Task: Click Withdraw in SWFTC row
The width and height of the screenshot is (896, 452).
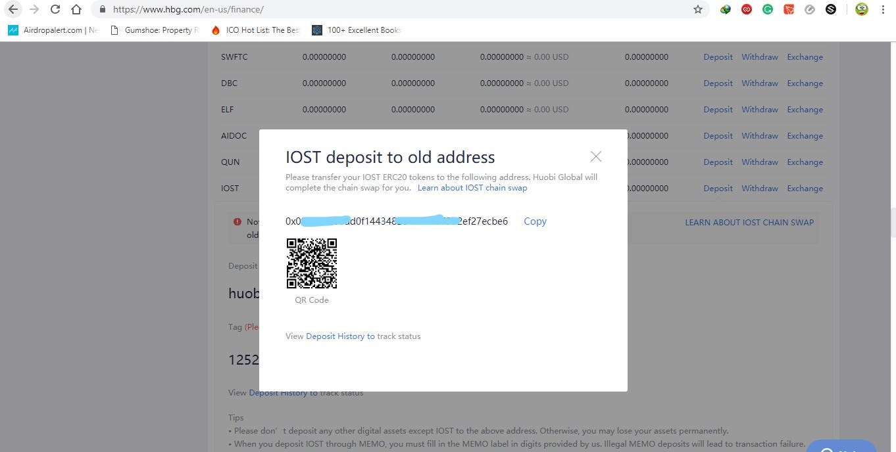Action: [x=760, y=57]
